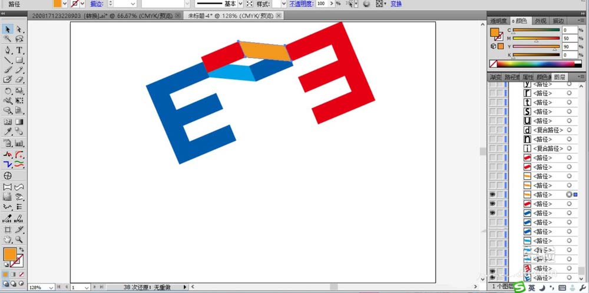
Task: Show the hidden 'y' path layer
Action: pyautogui.click(x=492, y=84)
